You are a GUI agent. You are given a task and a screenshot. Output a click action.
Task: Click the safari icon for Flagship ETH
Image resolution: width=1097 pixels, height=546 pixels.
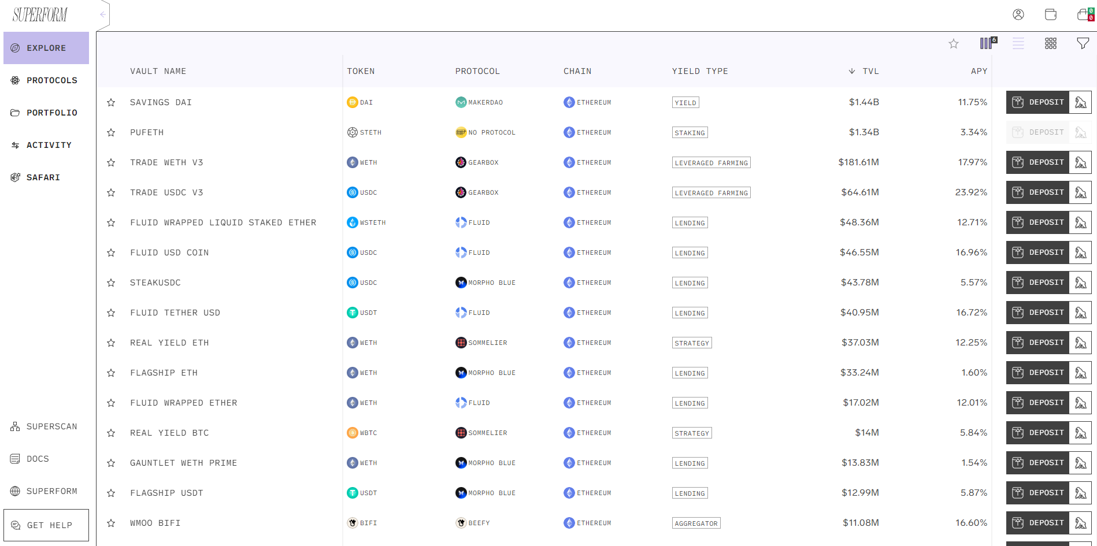coord(1080,373)
